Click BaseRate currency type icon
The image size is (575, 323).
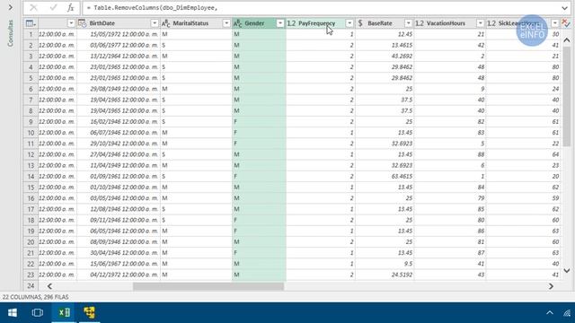[360, 23]
